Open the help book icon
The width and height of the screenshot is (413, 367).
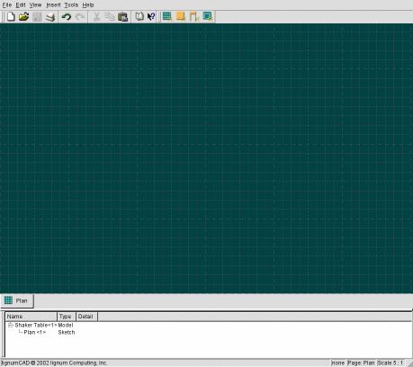(x=139, y=16)
